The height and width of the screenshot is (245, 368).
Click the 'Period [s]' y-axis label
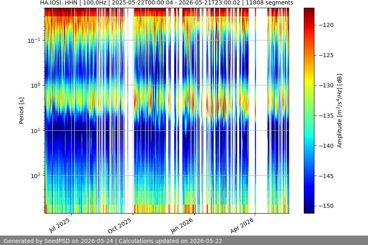[x=21, y=111]
